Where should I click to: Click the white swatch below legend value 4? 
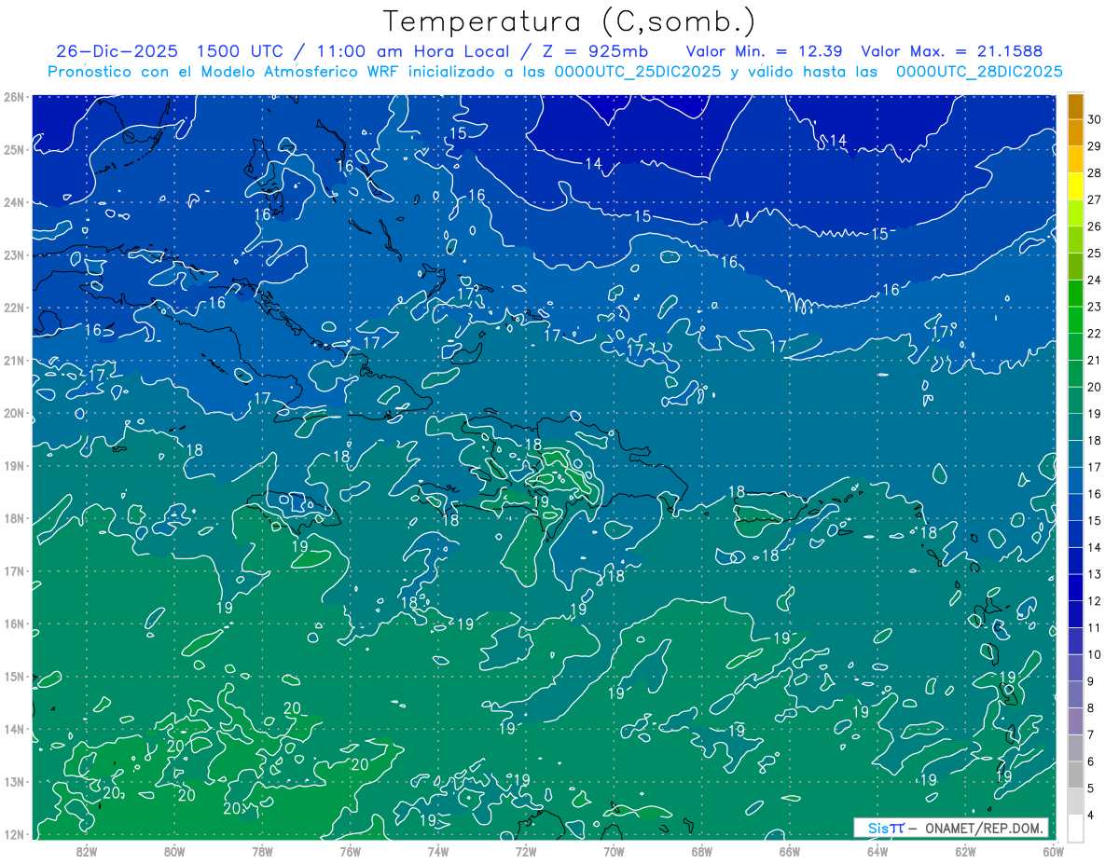(1075, 828)
